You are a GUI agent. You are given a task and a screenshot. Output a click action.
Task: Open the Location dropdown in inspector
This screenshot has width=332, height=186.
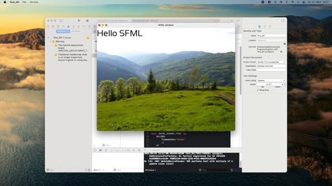pos(271,40)
